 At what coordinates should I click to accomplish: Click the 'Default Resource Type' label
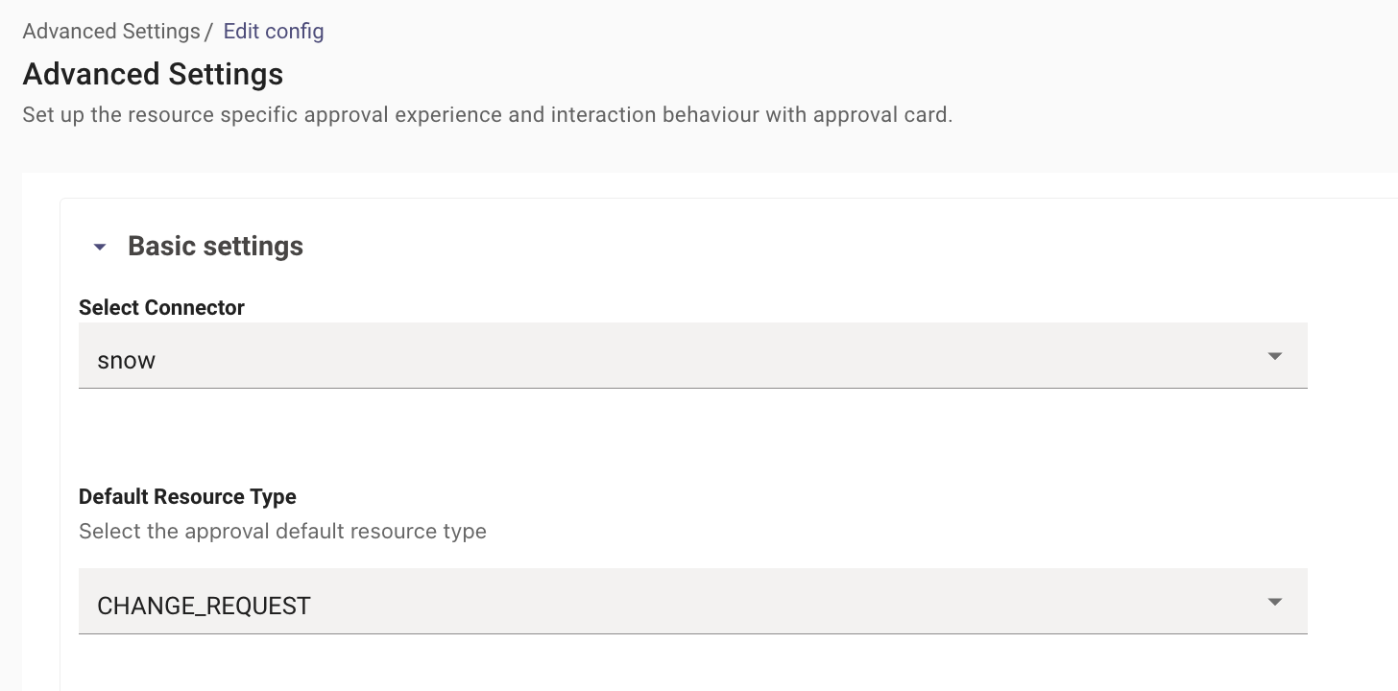point(187,497)
